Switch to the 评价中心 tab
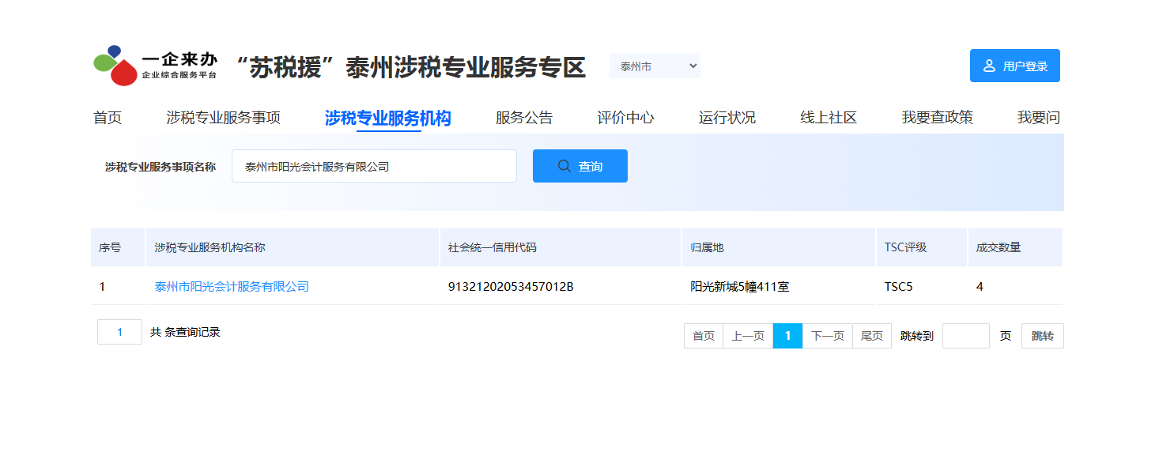1174x471 pixels. tap(625, 118)
